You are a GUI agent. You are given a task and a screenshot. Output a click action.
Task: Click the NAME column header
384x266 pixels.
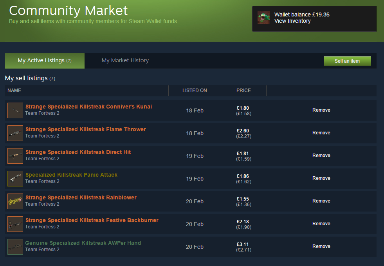(x=14, y=90)
